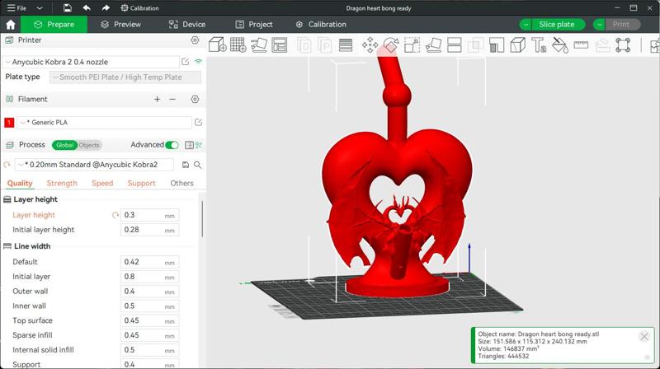Select the Scale tool
660x369 pixels.
click(412, 44)
